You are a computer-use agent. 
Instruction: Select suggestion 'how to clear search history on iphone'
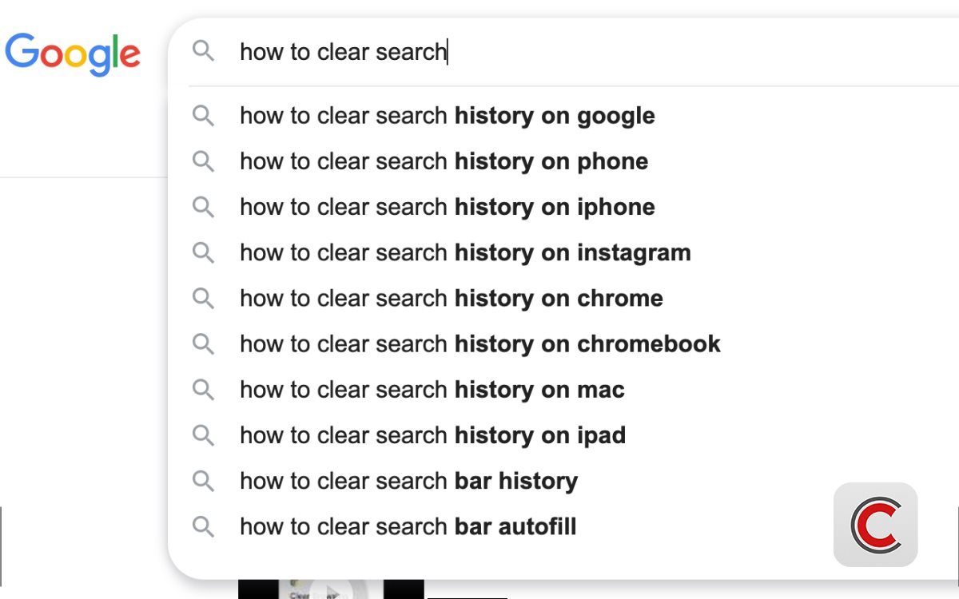(x=447, y=207)
